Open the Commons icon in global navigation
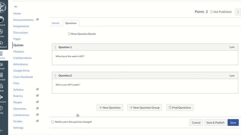 pos(2,97)
